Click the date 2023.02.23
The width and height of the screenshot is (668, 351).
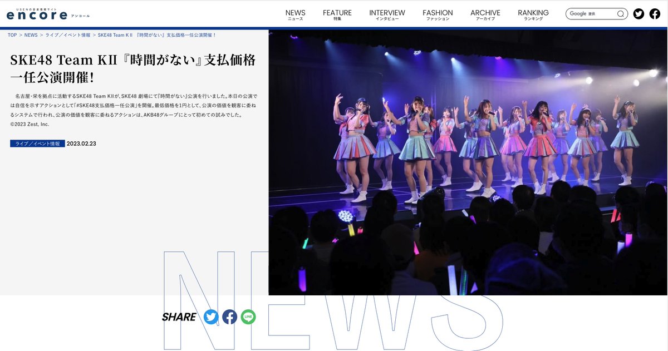point(81,144)
